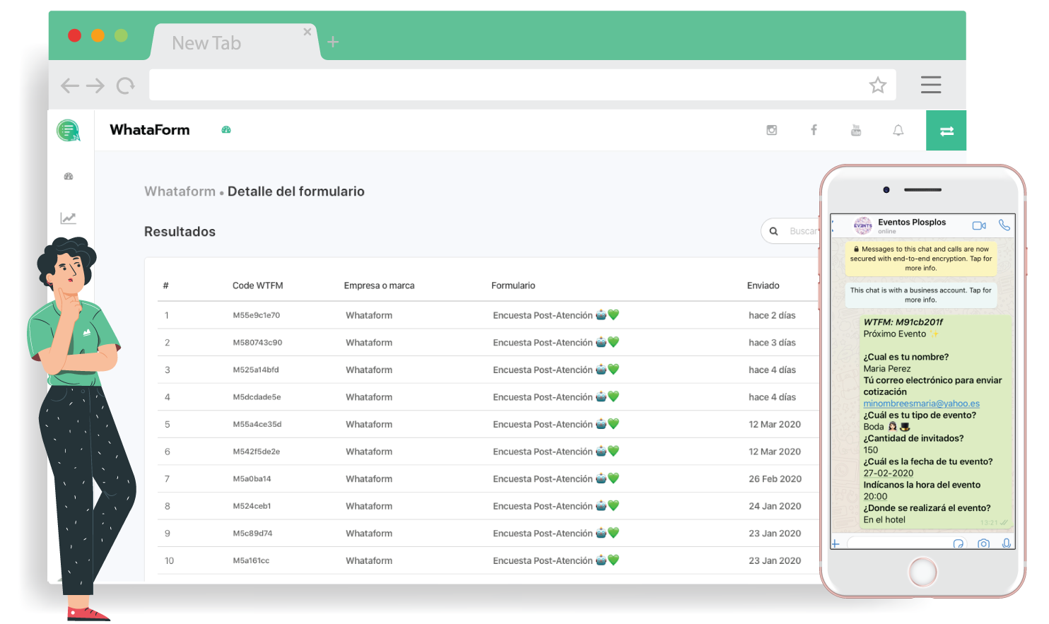
Task: Start video call in phone chat
Action: [x=979, y=225]
